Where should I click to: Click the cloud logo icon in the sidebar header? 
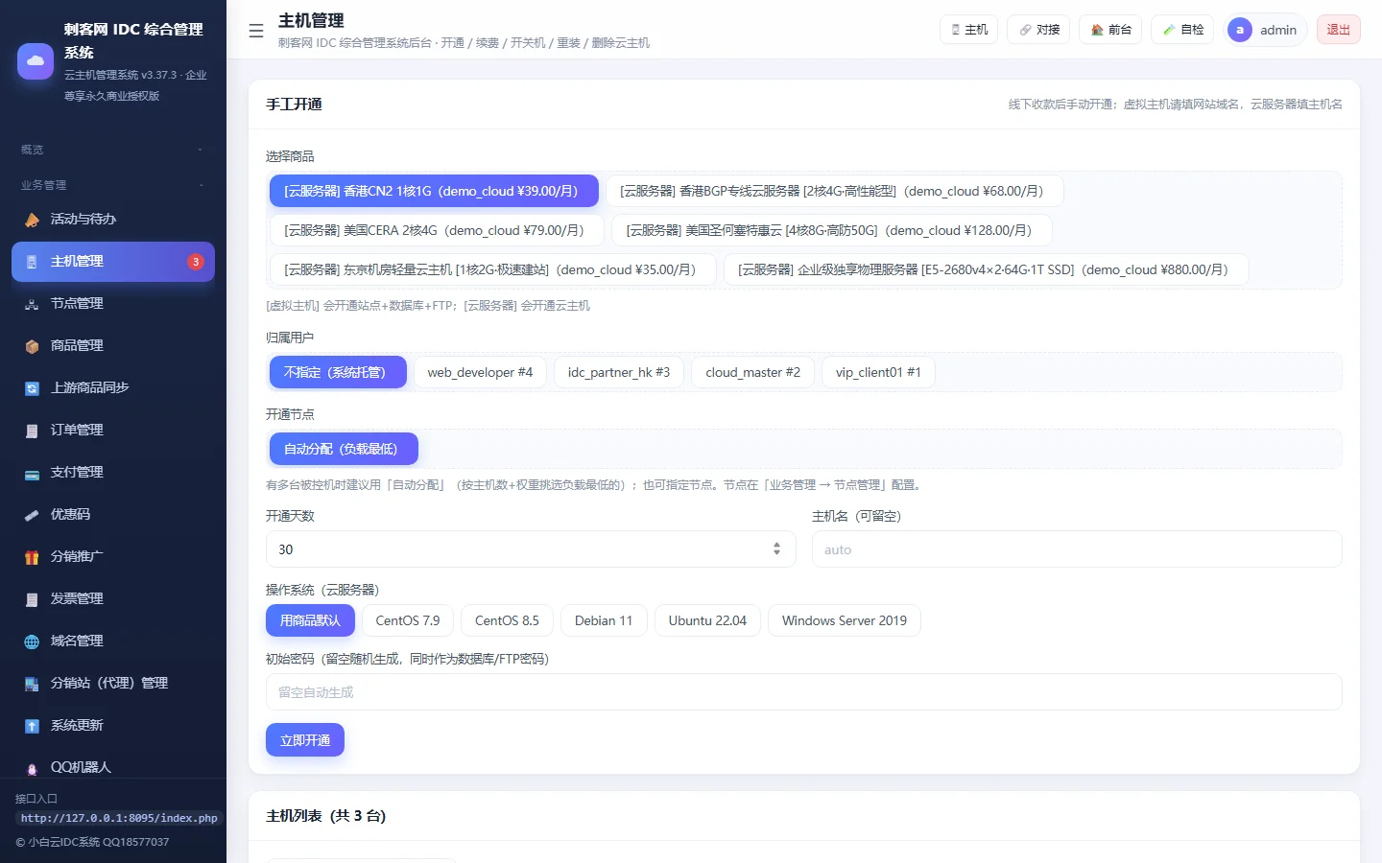coord(36,61)
